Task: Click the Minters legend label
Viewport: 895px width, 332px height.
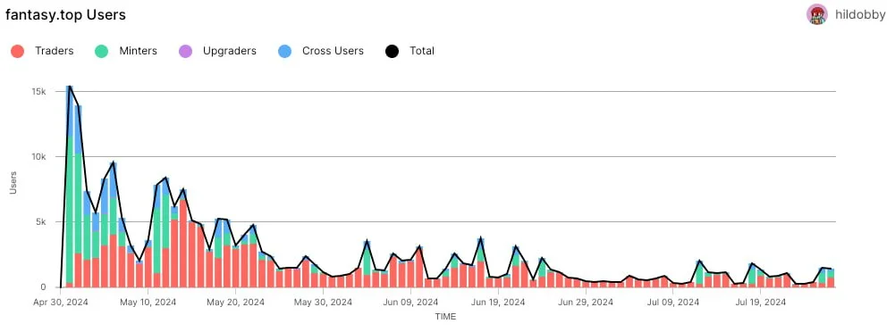Action: pos(138,51)
